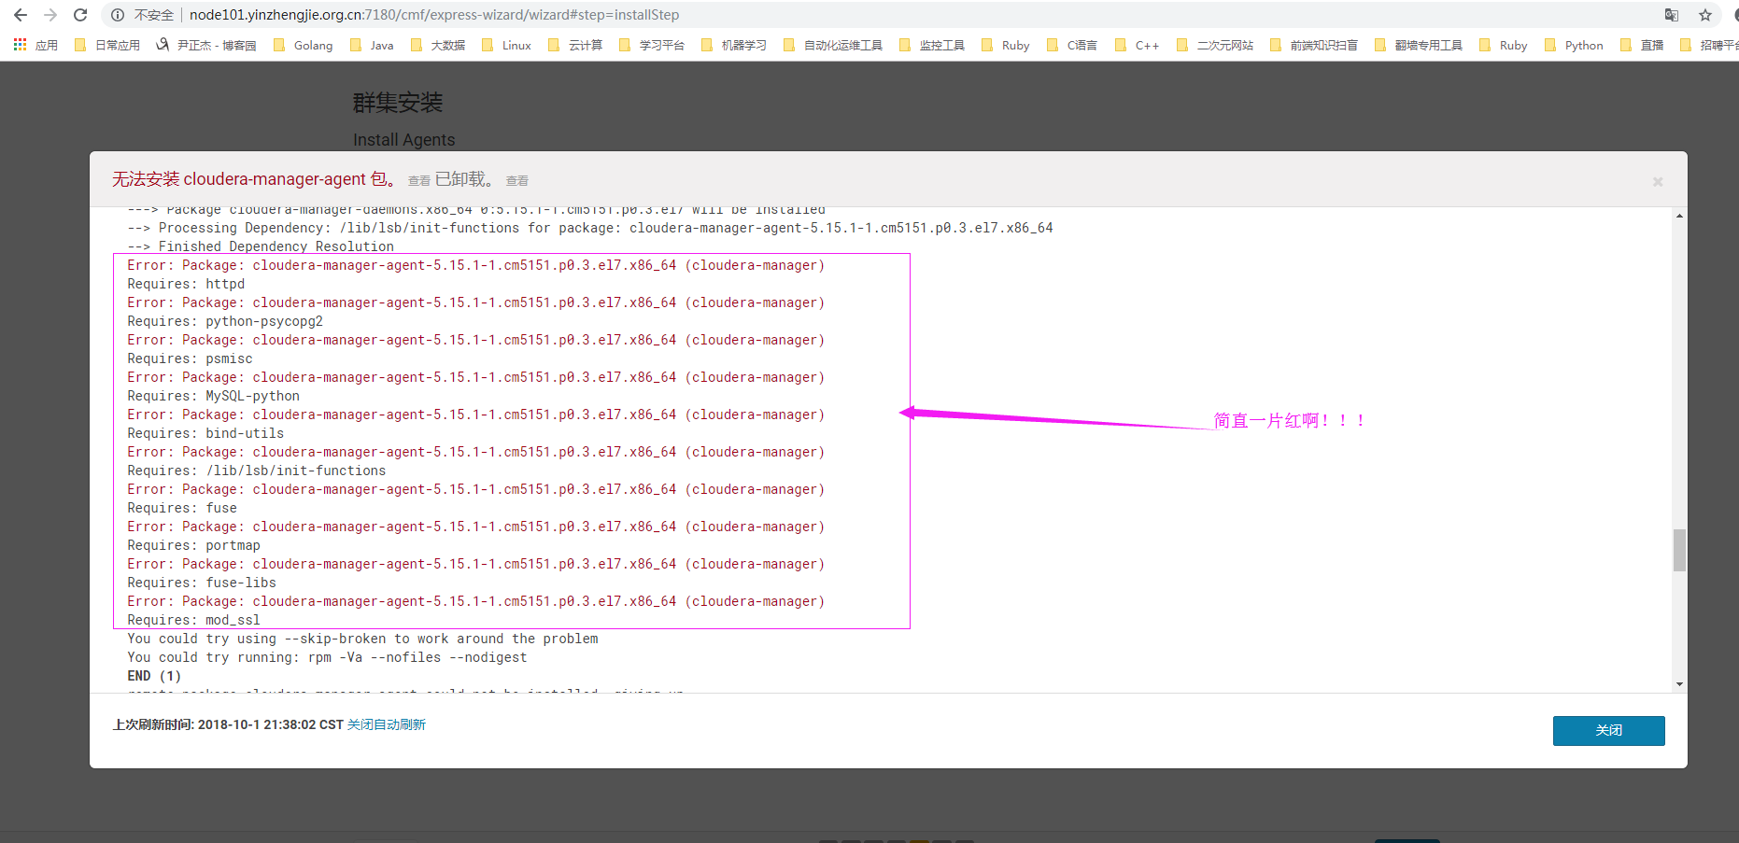The height and width of the screenshot is (843, 1739).
Task: Bookmark this page with star icon
Action: tap(1705, 15)
